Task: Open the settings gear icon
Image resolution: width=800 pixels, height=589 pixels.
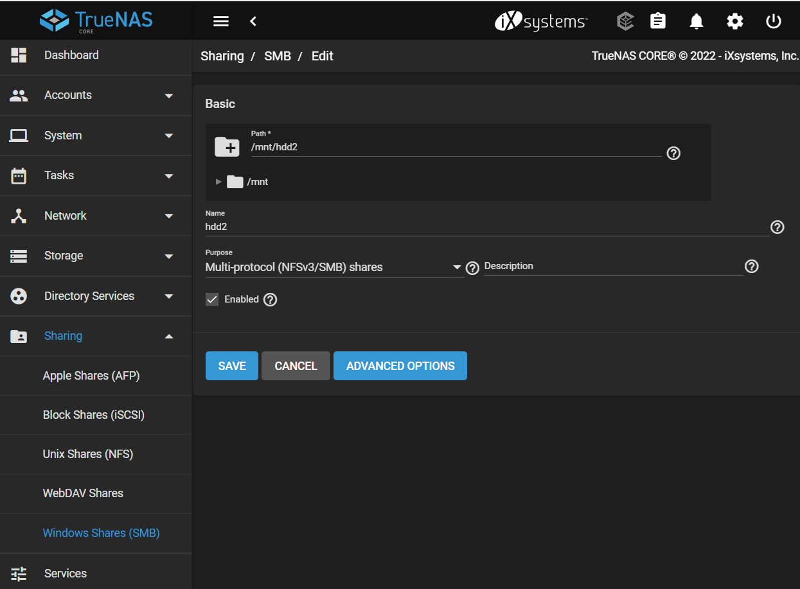Action: click(735, 21)
